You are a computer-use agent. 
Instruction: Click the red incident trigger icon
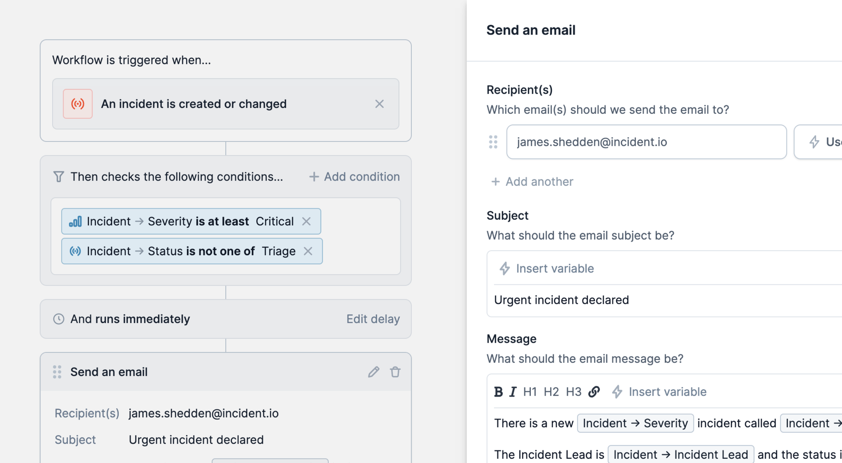tap(78, 104)
